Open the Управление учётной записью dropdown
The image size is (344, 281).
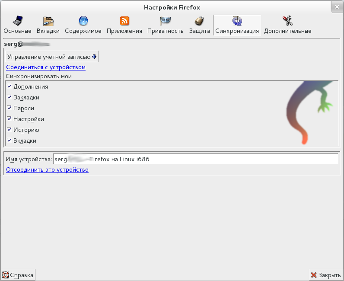tap(52, 57)
